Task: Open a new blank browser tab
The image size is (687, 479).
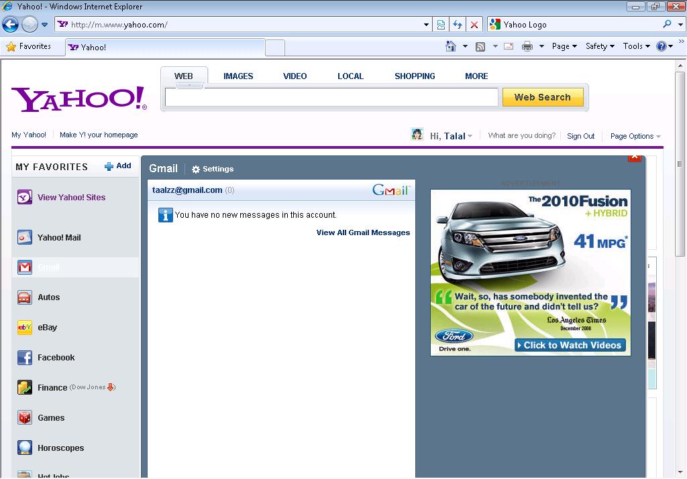Action: point(274,48)
